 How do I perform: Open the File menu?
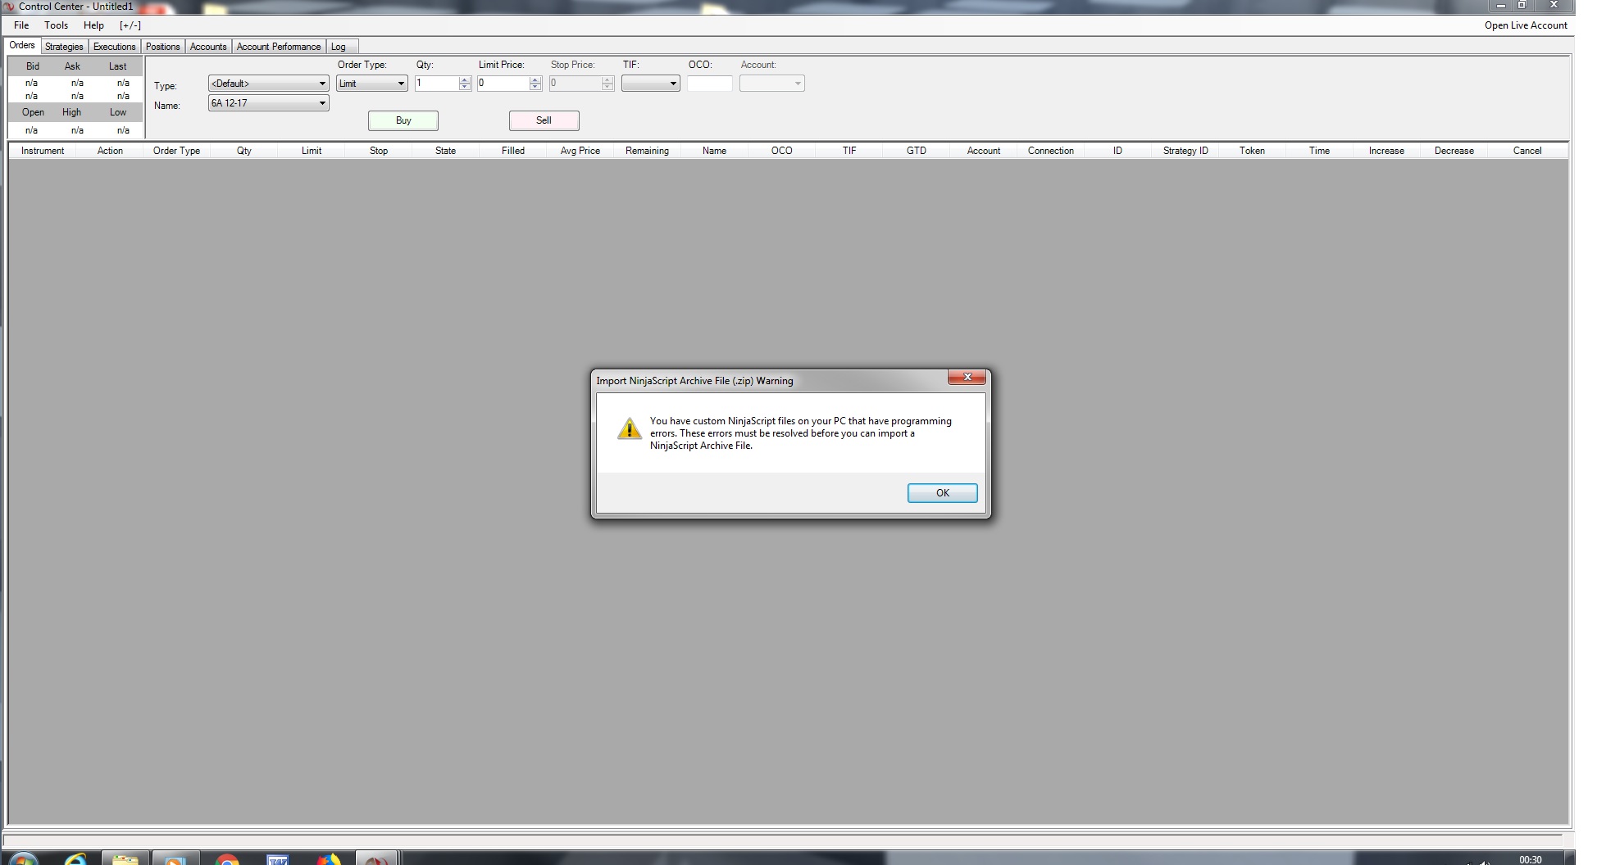tap(21, 25)
